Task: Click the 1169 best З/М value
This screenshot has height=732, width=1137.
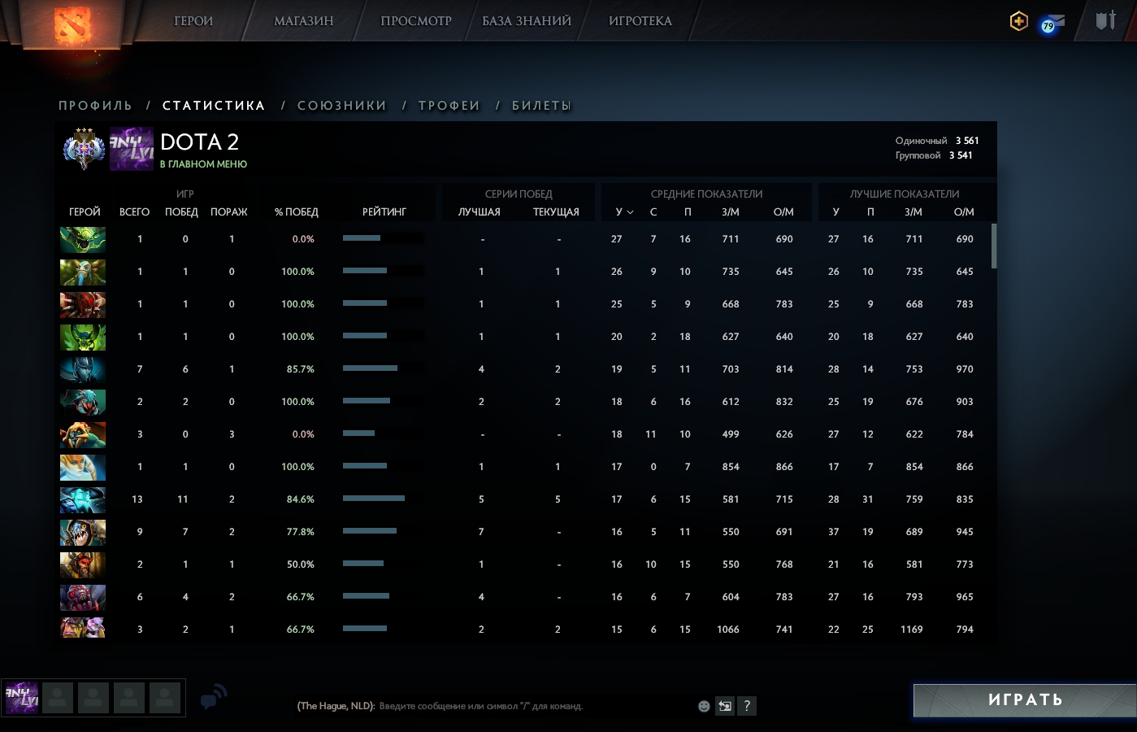Action: 912,630
